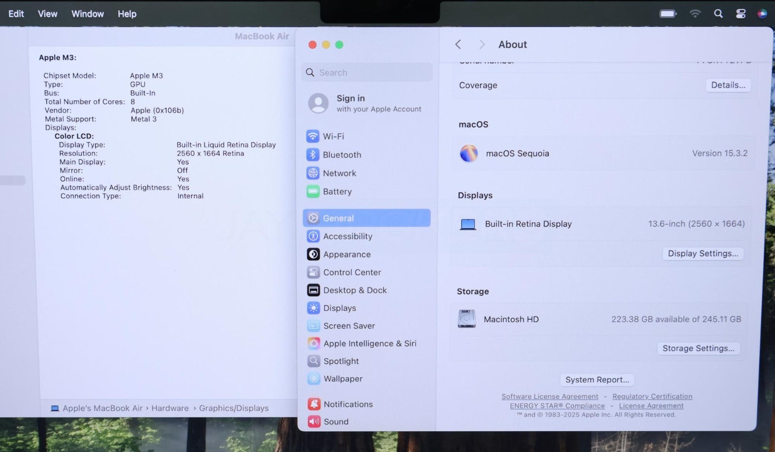The height and width of the screenshot is (452, 775).
Task: Open the License Agreement link
Action: (651, 405)
